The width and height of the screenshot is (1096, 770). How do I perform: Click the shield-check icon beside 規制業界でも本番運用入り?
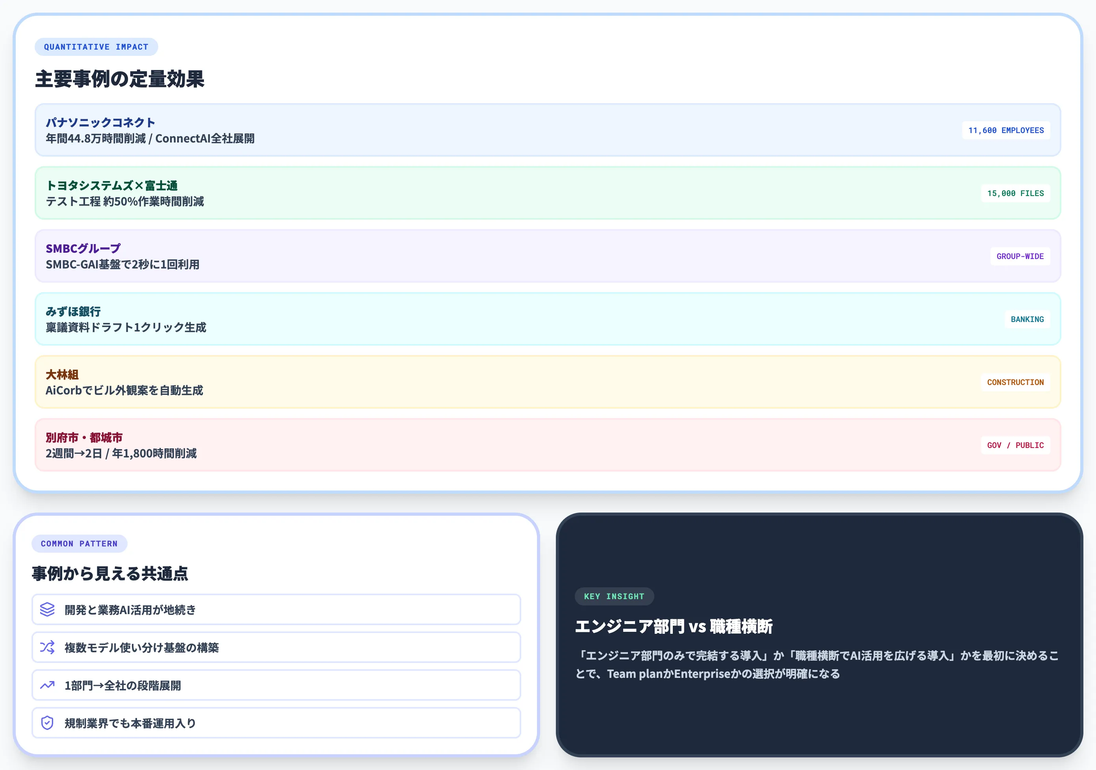click(x=47, y=723)
